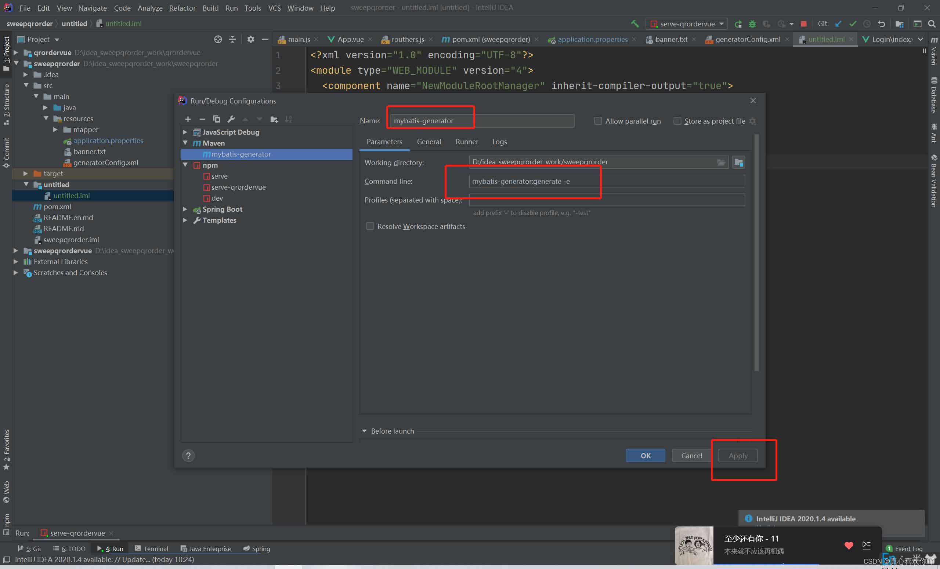
Task: Create new folder icon in configurations toolbar
Action: tap(274, 119)
